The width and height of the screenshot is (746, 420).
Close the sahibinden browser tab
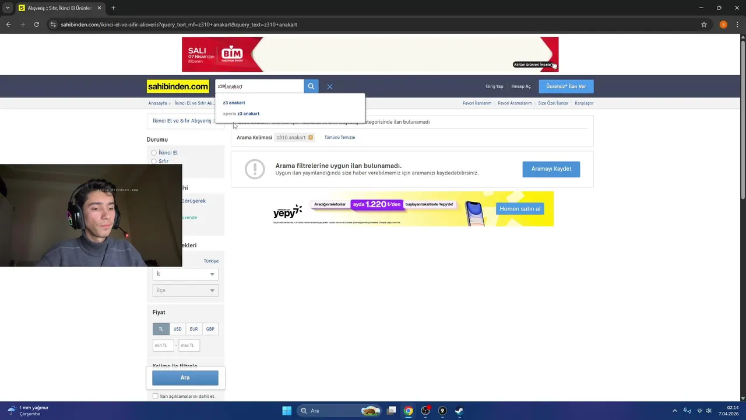coord(100,8)
